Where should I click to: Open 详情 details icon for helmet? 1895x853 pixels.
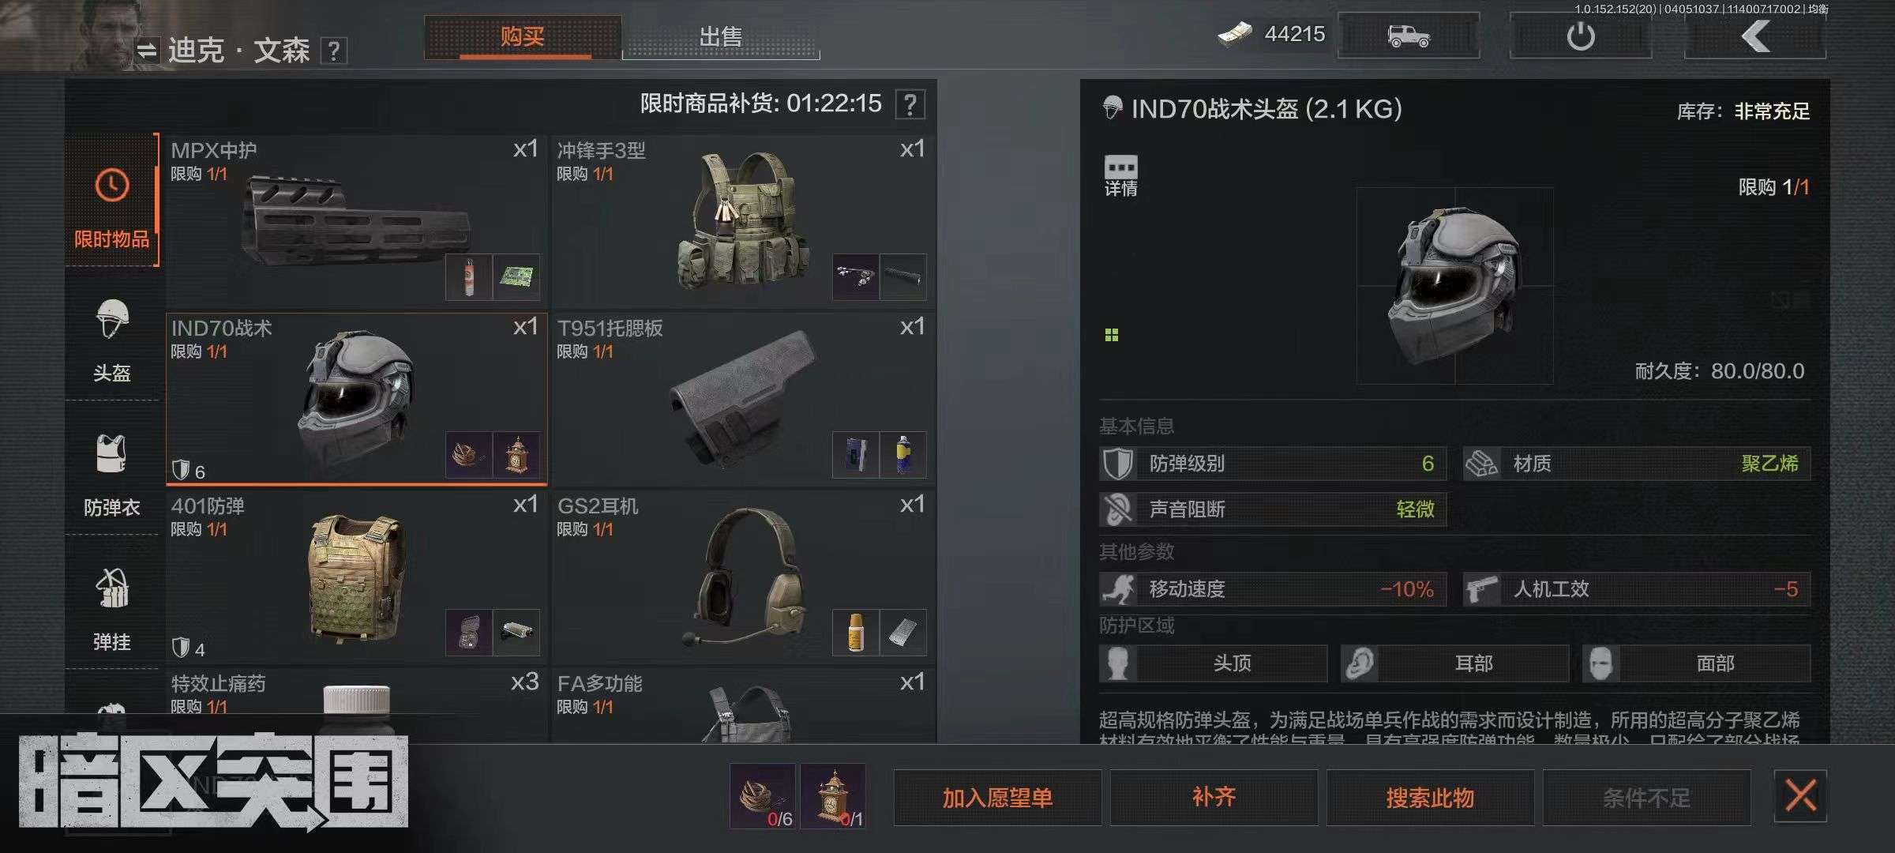coord(1121,175)
